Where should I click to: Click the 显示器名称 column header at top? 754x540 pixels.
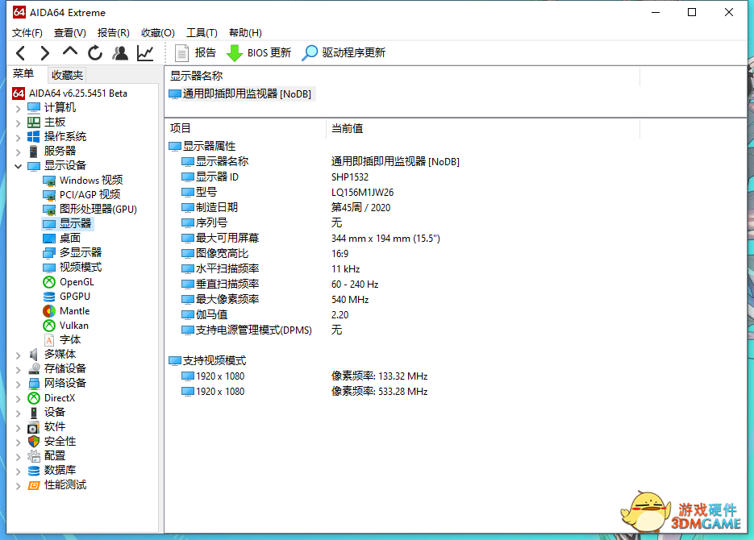402,76
